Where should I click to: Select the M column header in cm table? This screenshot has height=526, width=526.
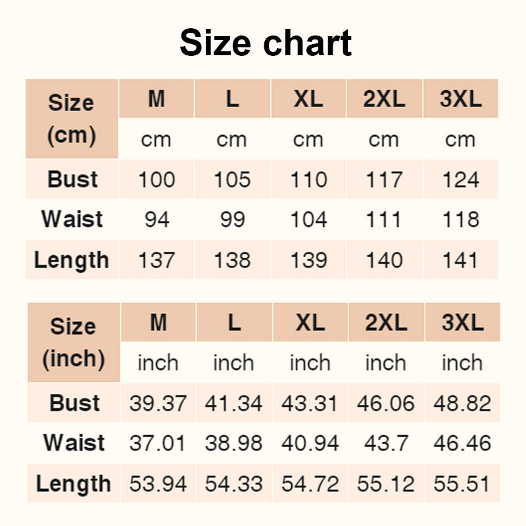(156, 99)
